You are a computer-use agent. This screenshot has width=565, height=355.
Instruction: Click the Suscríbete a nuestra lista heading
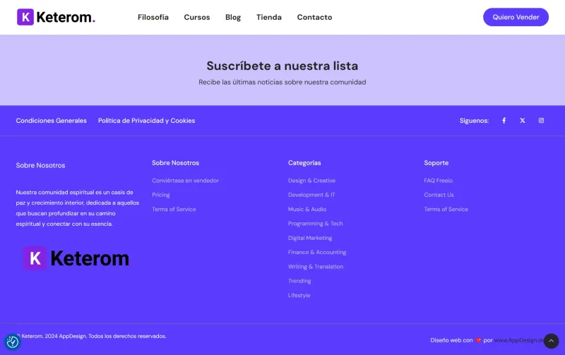[x=282, y=66]
